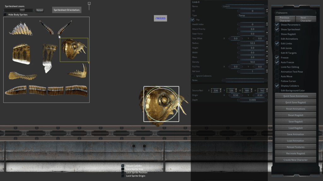Enable Edit Joints checkbox
323x181 pixels.
point(277,48)
